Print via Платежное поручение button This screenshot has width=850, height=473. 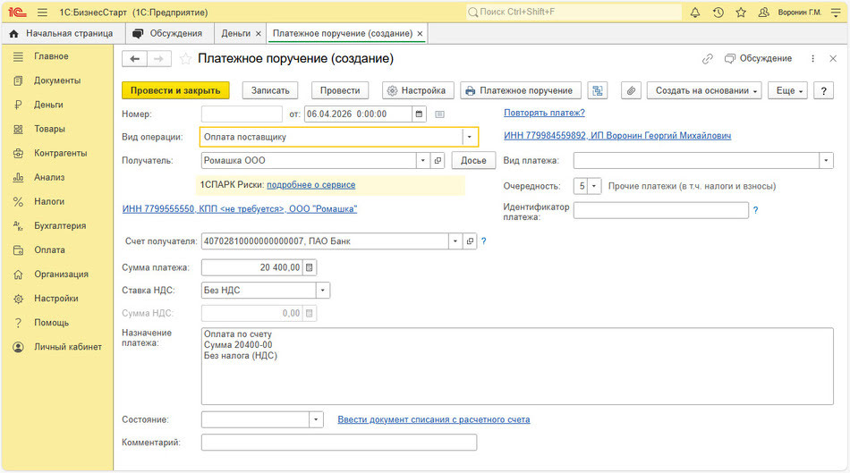(x=521, y=90)
